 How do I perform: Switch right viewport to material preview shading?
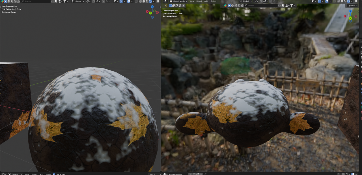point(345,1)
